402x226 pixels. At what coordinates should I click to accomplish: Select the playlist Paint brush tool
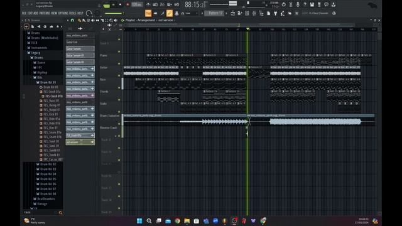[x=84, y=20]
